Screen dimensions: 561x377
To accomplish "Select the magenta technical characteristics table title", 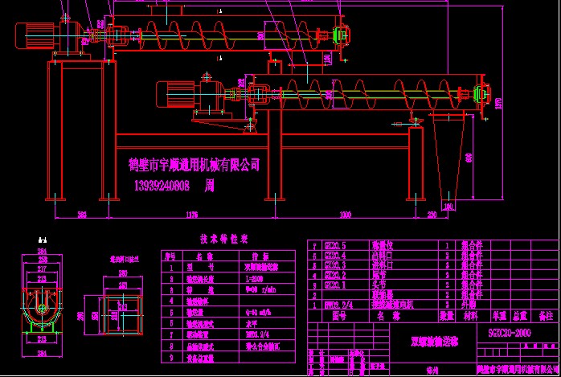I will point(224,239).
